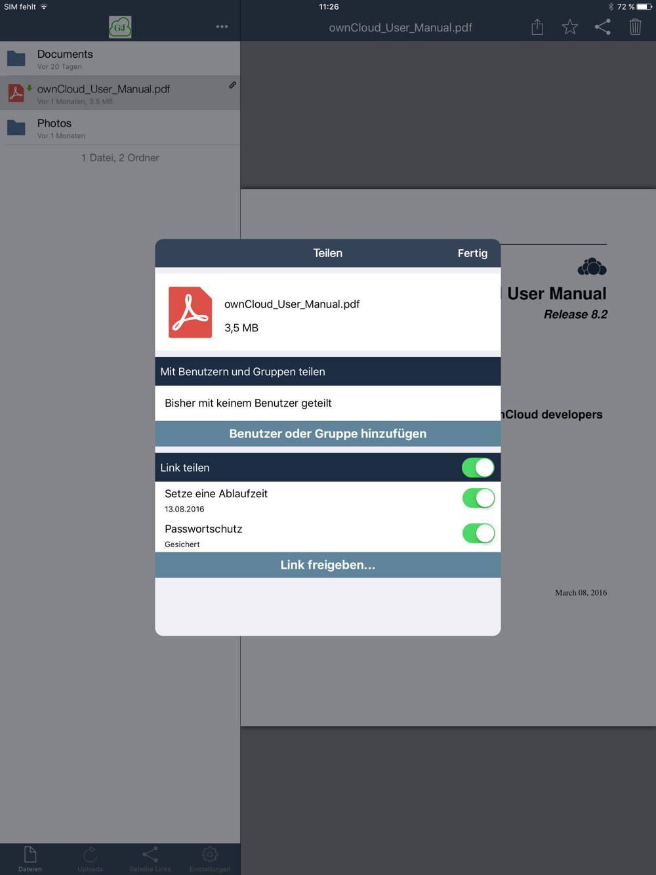Switch to the Dateien tab
The image size is (656, 875).
30,859
